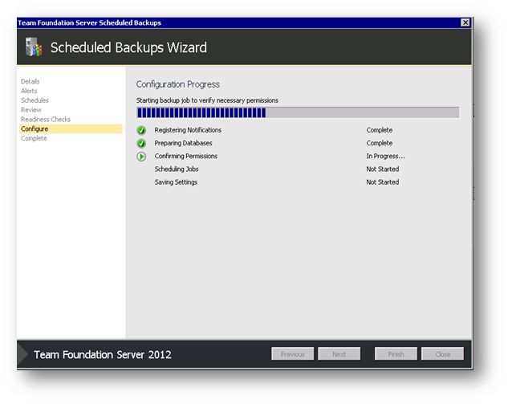Click Not Started status for Saving Settings
The image size is (508, 404).
coord(383,182)
